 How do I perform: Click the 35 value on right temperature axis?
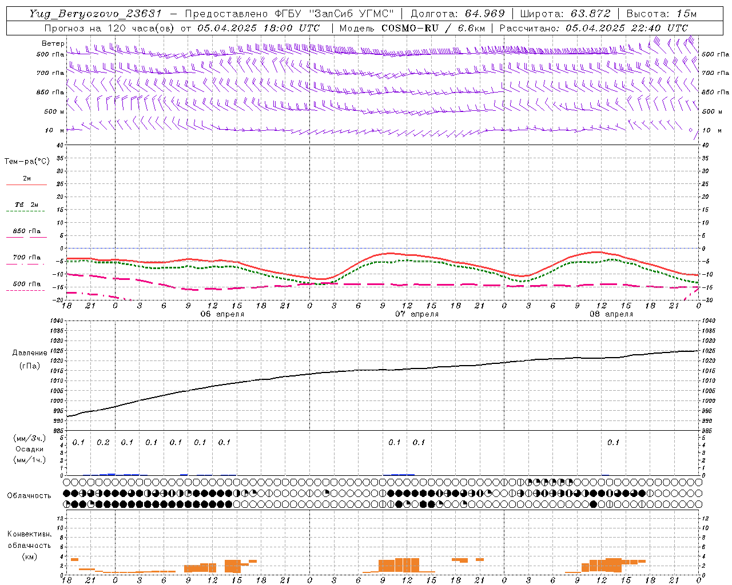pyautogui.click(x=705, y=158)
